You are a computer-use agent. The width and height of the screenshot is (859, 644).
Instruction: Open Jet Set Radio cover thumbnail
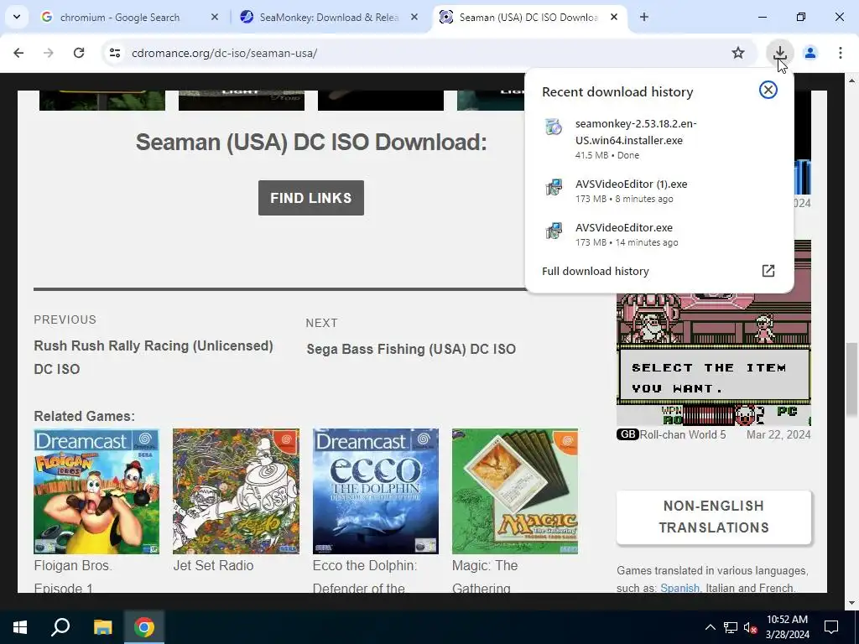pyautogui.click(x=236, y=491)
